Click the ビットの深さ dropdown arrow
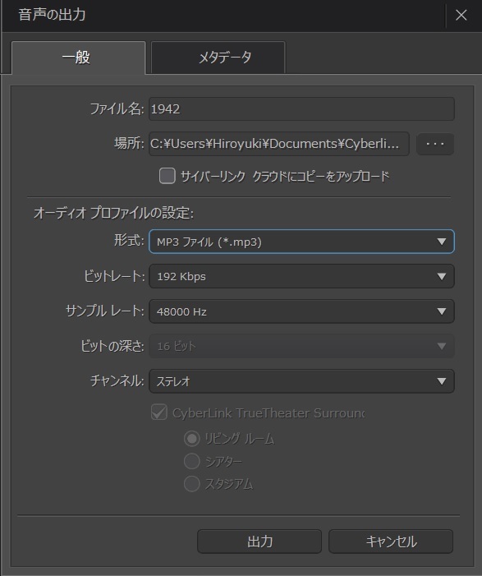Viewport: 482px width, 576px height. (442, 346)
